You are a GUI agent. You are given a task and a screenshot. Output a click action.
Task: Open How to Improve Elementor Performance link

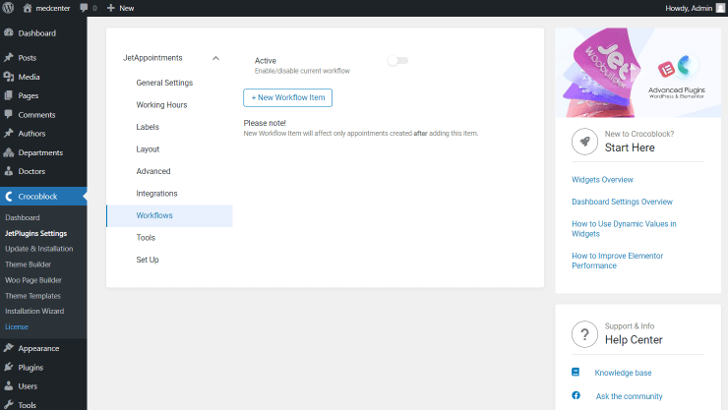(617, 261)
